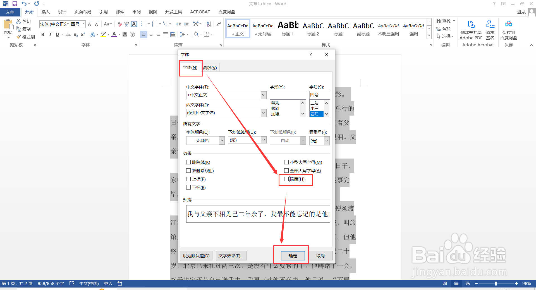Select 加粗 in font style list
536x290 pixels.
tap(275, 114)
